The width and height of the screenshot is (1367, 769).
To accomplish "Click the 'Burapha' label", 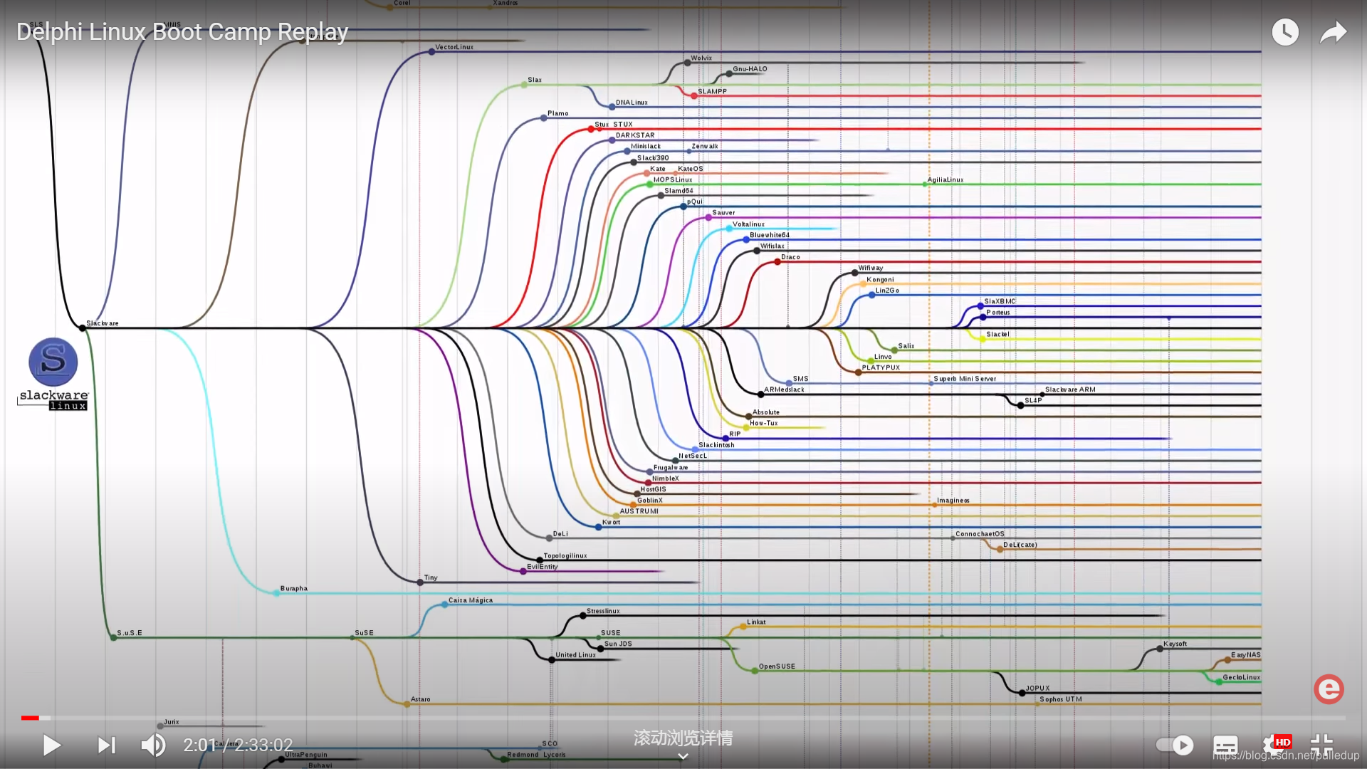I will pos(294,588).
